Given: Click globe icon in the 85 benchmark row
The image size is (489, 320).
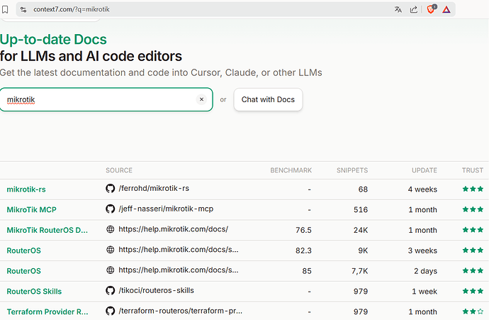Looking at the screenshot, I should pyautogui.click(x=110, y=270).
